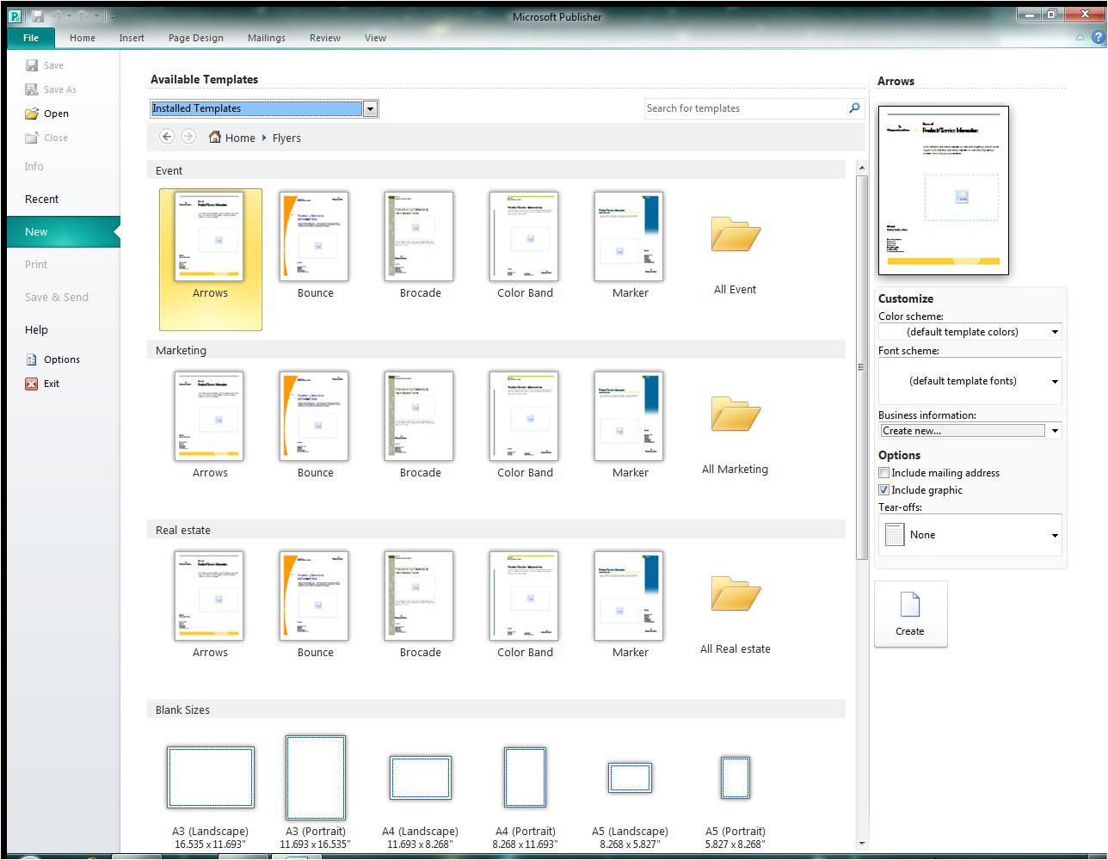Image resolution: width=1108 pixels, height=860 pixels.
Task: Switch to the Page Design tab
Action: 195,38
